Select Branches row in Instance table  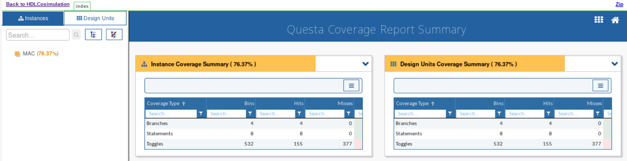tap(254, 123)
